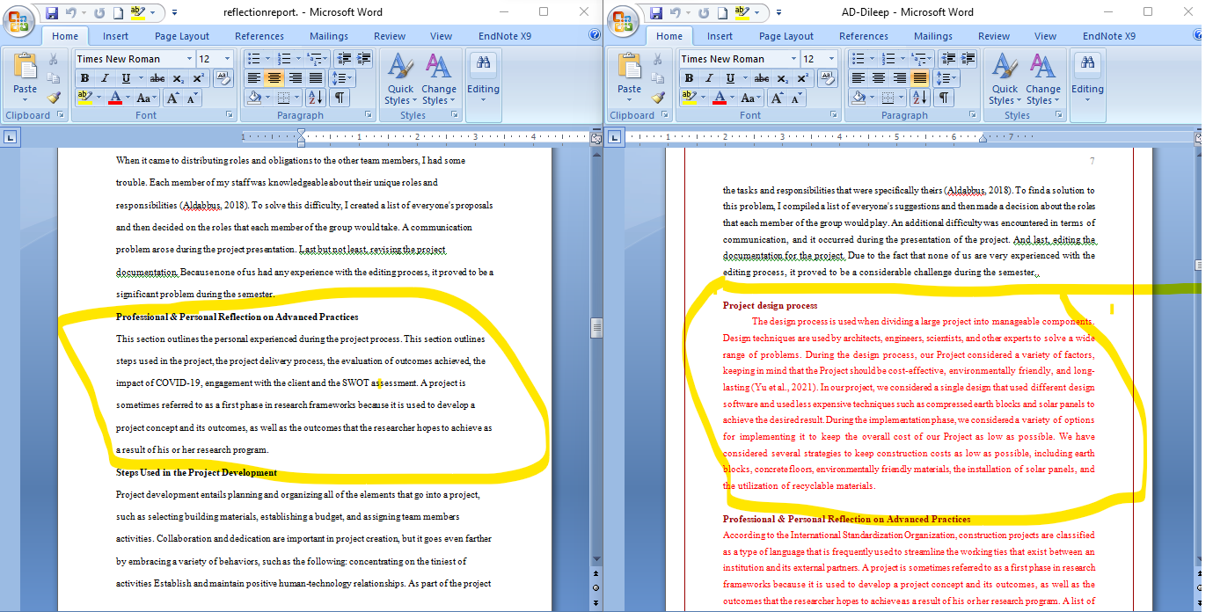Shrink font size in AD-Dileep window
The width and height of the screenshot is (1213, 612).
(x=795, y=98)
